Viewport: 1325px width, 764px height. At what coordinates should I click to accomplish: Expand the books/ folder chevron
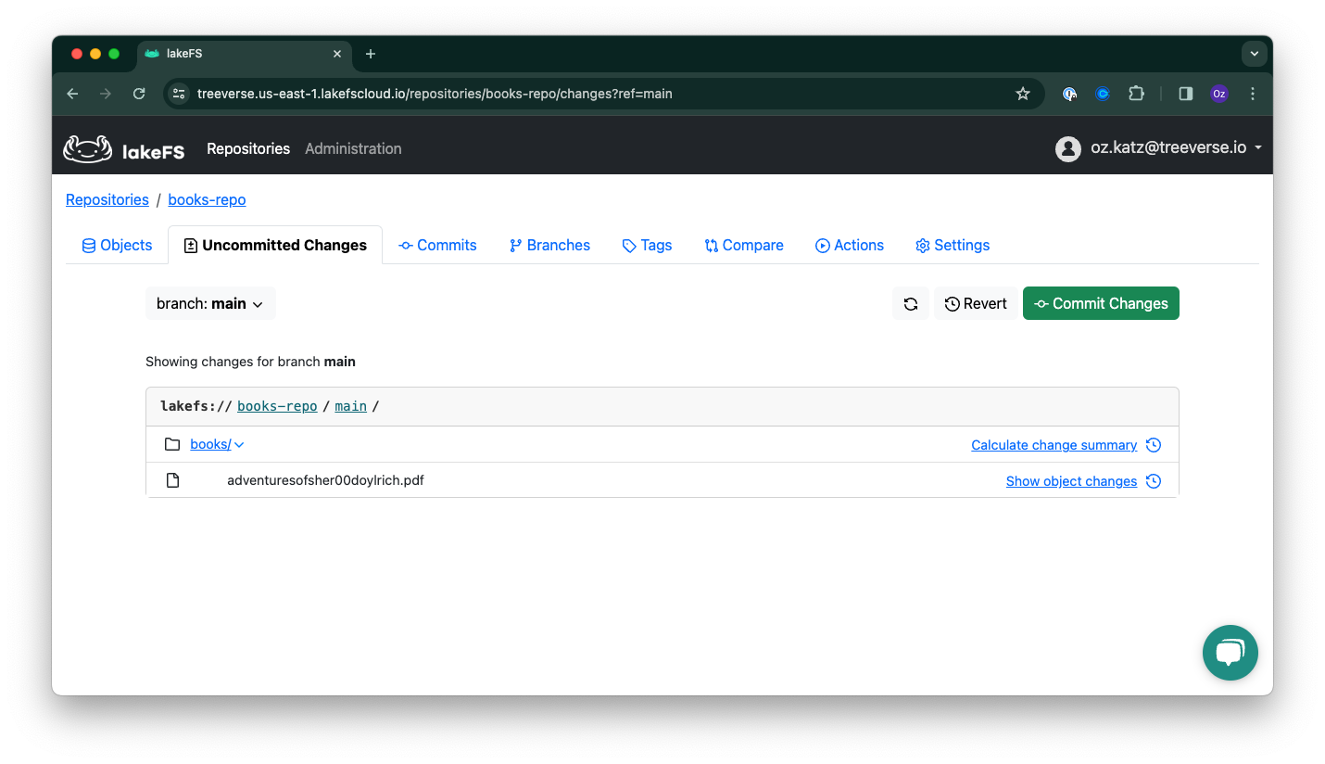pyautogui.click(x=239, y=445)
